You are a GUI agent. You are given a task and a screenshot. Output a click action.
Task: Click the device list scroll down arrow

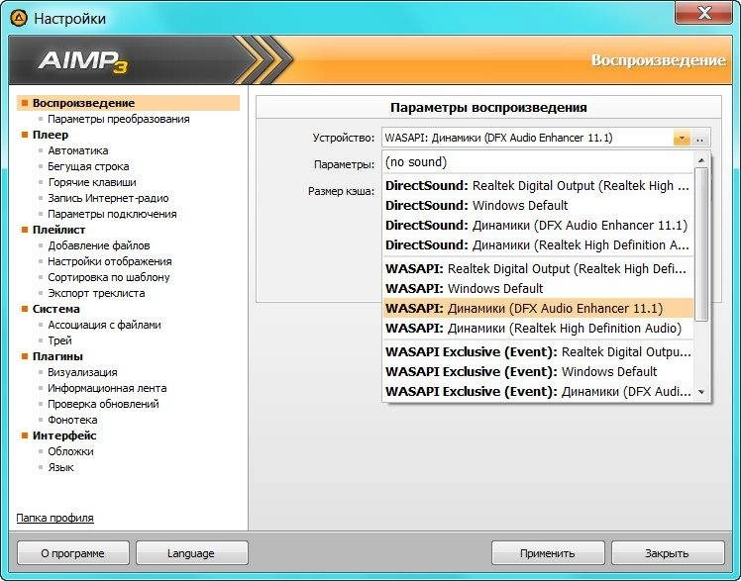click(x=701, y=392)
